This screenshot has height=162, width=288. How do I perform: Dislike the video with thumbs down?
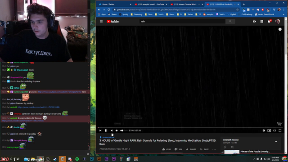(178, 149)
